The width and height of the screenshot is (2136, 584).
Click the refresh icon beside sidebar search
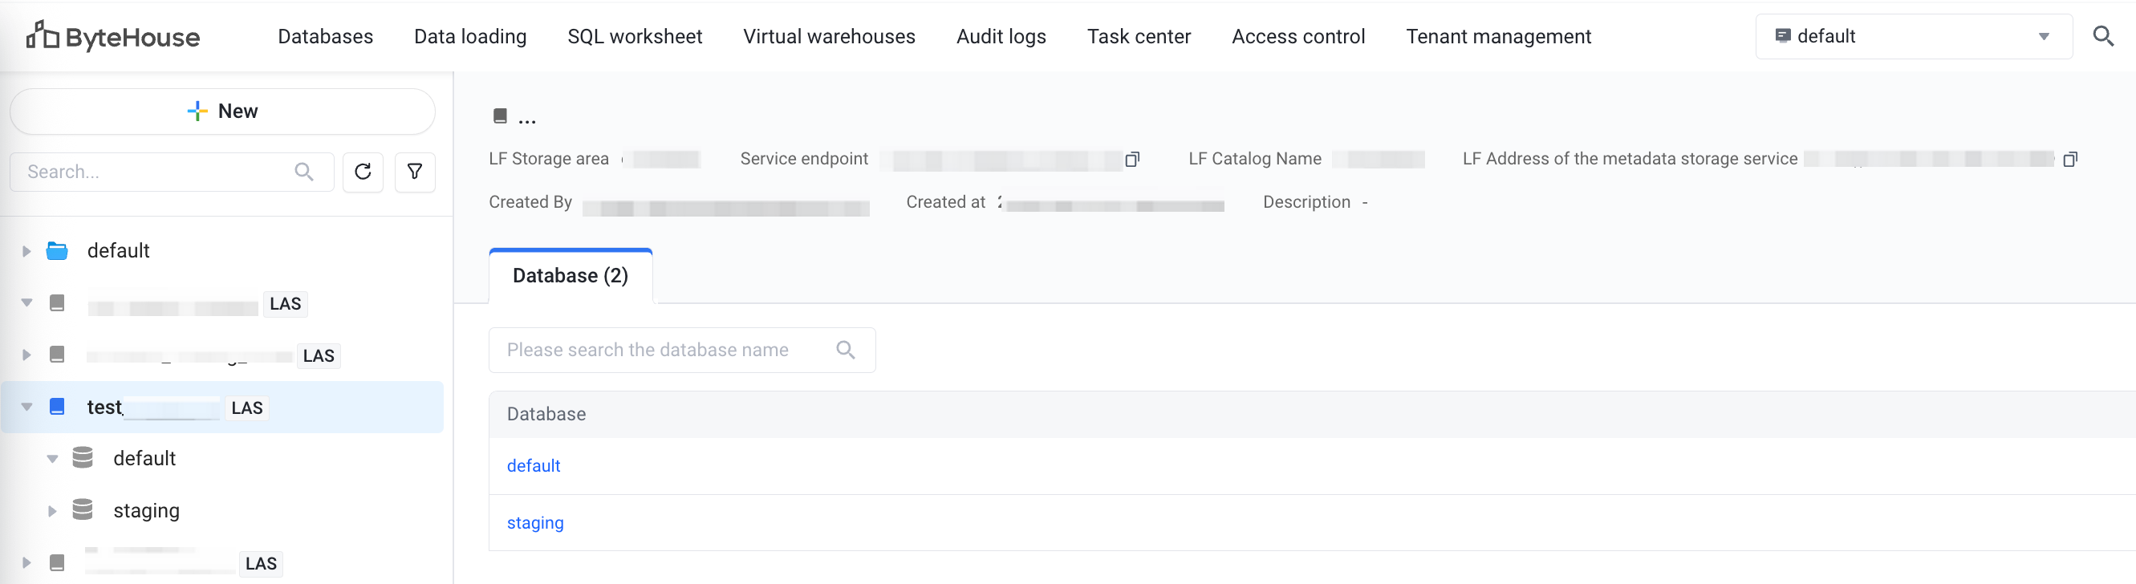coord(363,172)
